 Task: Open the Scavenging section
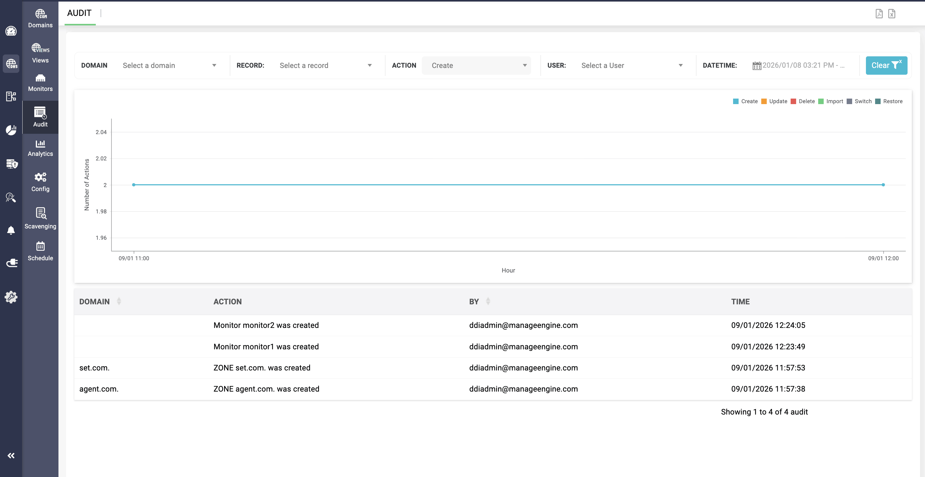[40, 218]
